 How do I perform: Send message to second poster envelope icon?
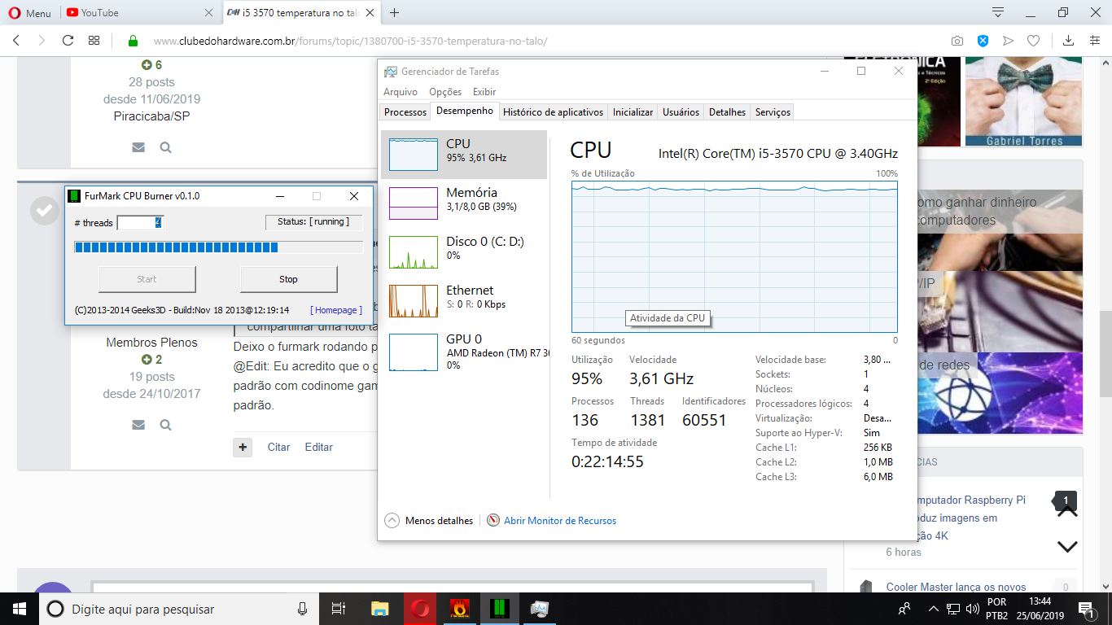tap(138, 425)
